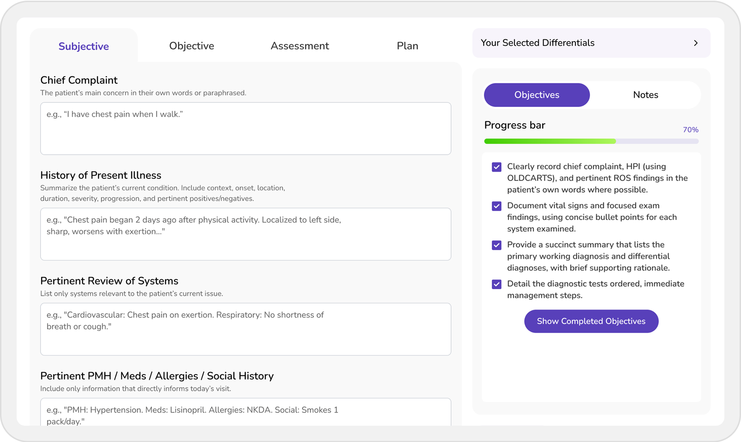
Task: Click the Pertinent Review of Systems heading
Action: tap(109, 281)
